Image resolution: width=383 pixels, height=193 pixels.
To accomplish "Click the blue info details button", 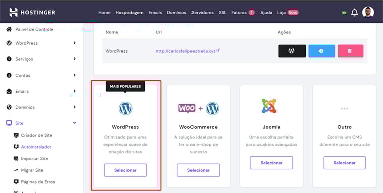I will [322, 51].
